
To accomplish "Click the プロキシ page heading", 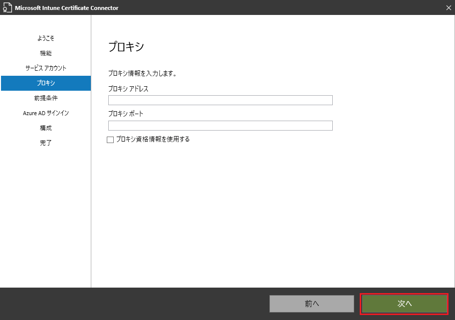I will tap(126, 47).
